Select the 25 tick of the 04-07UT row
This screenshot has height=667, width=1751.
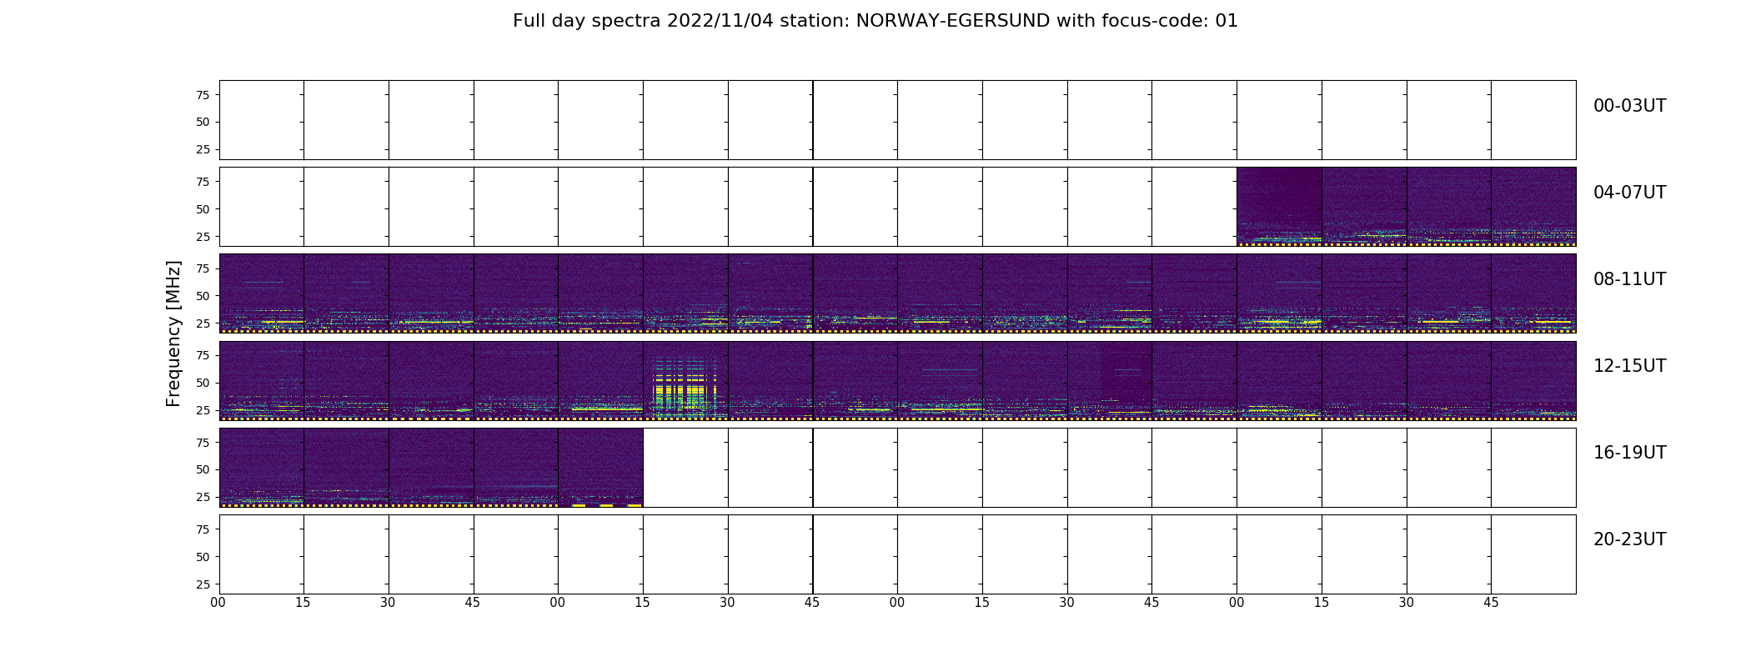pos(203,237)
